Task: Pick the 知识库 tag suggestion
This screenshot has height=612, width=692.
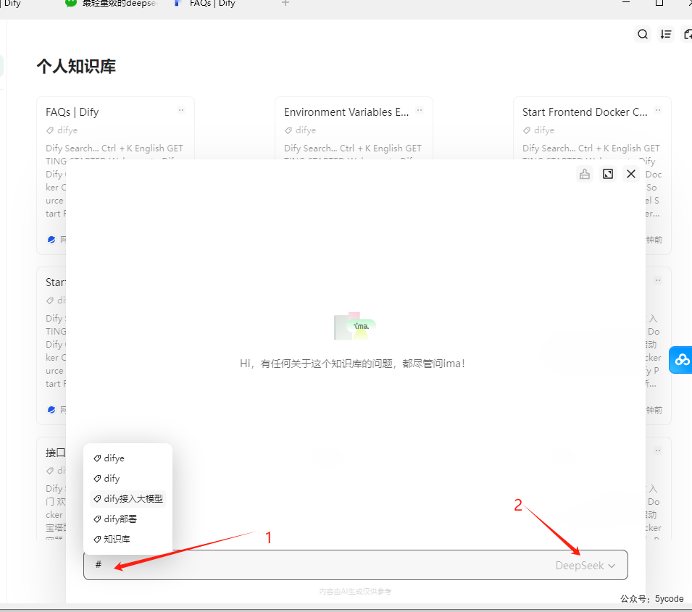Action: pos(128,539)
